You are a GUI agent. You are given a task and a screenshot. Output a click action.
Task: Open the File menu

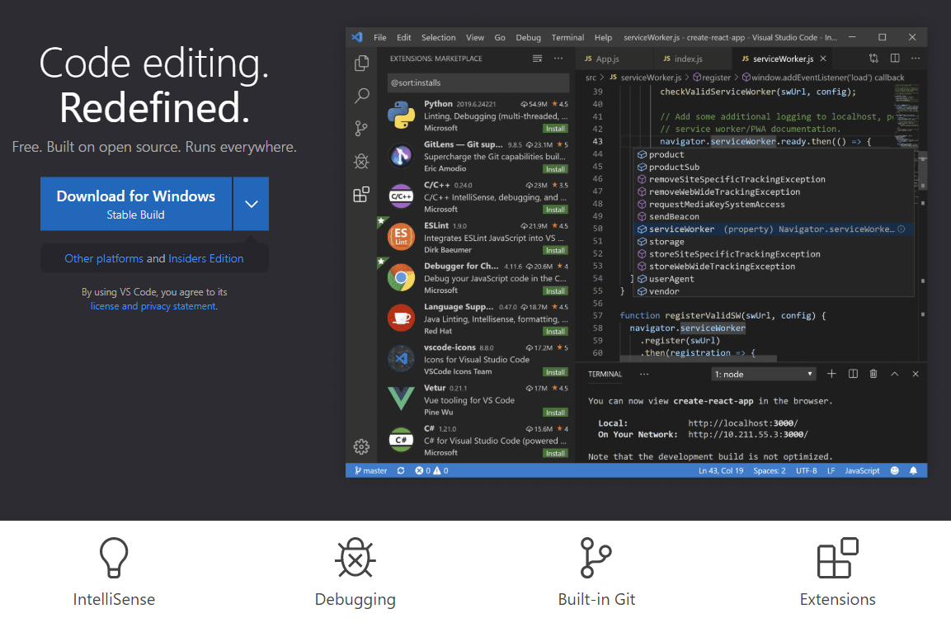tap(380, 38)
